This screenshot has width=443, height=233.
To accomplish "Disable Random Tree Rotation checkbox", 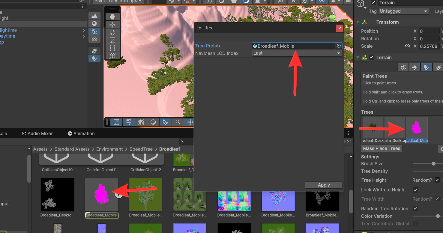I will point(415,208).
